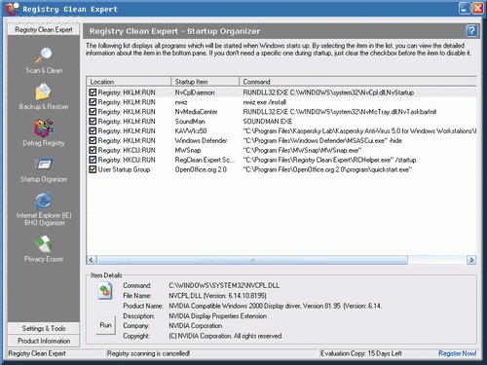Select the NvCplDaemon startup item name
Screen dimensions: 487x365
pos(195,92)
